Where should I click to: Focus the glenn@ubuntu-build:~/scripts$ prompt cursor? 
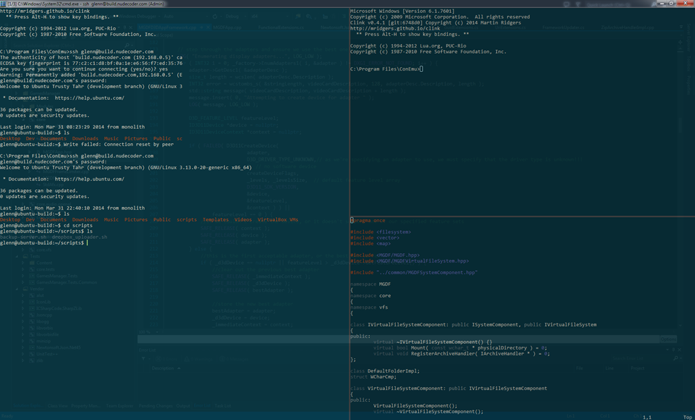[x=88, y=243]
